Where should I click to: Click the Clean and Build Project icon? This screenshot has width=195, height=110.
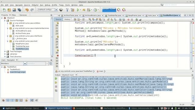point(73,10)
